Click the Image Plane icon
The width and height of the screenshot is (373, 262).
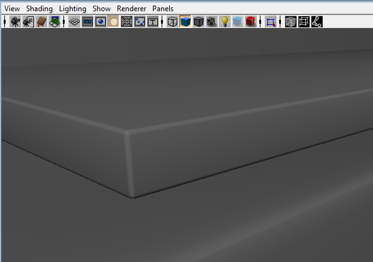click(55, 22)
